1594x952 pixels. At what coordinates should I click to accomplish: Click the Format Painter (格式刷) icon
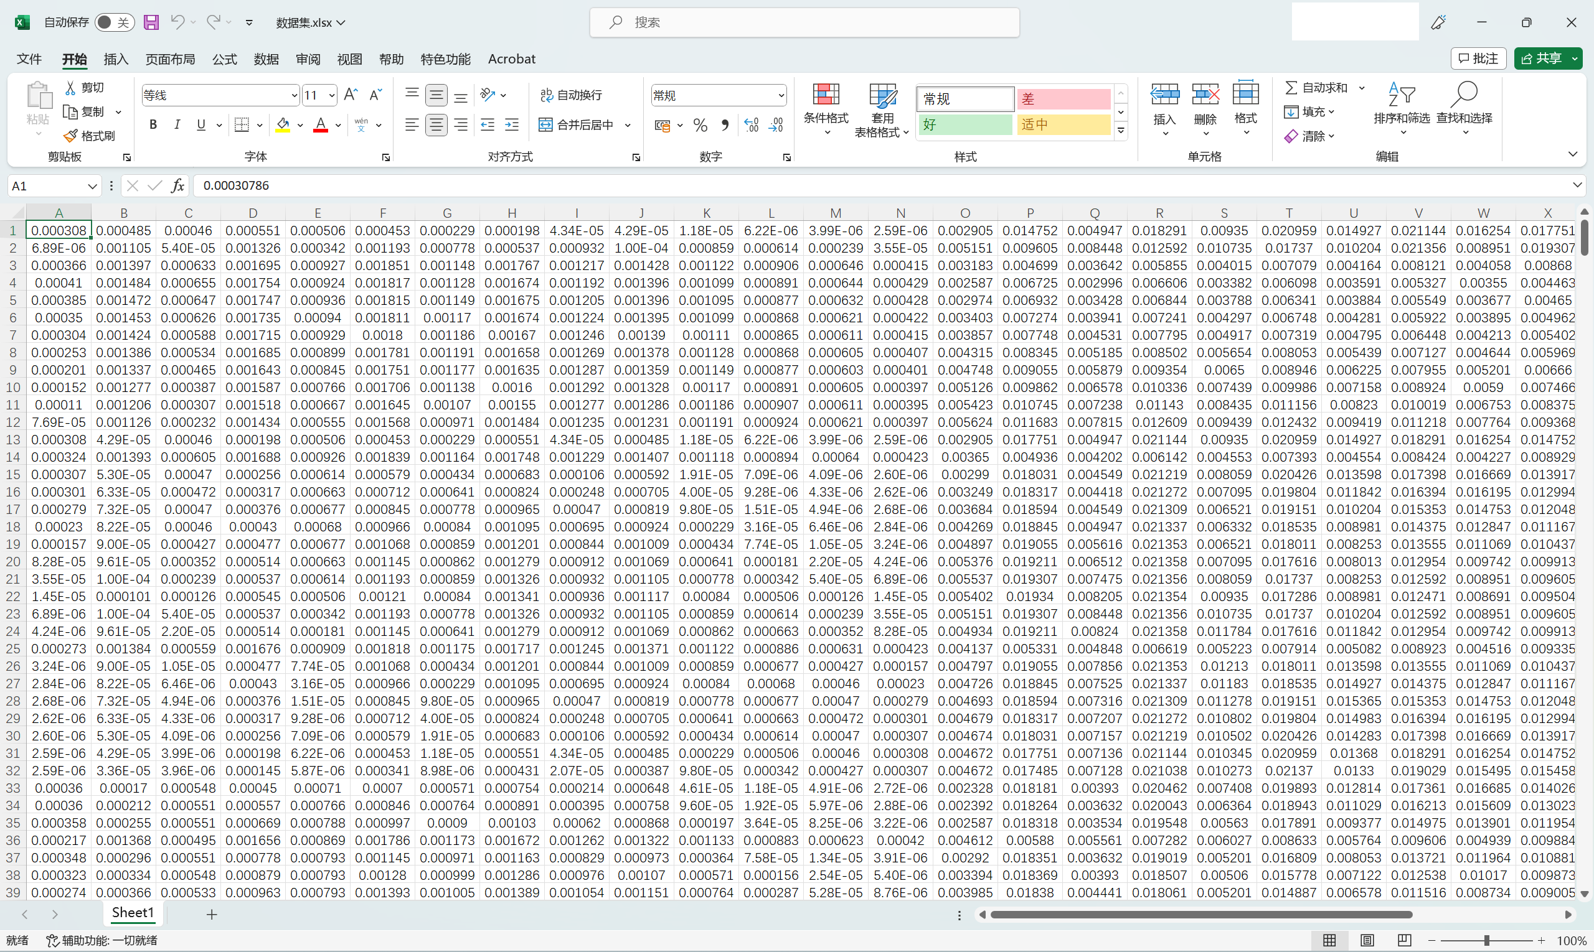(x=70, y=136)
